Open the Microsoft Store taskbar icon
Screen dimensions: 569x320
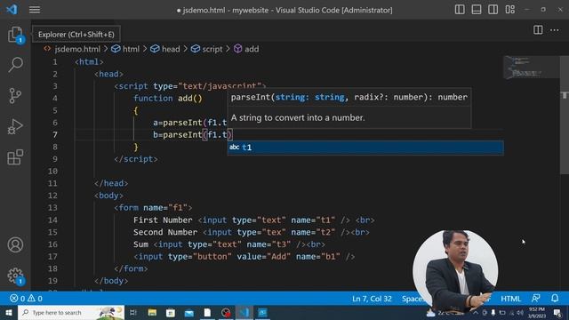click(x=171, y=312)
